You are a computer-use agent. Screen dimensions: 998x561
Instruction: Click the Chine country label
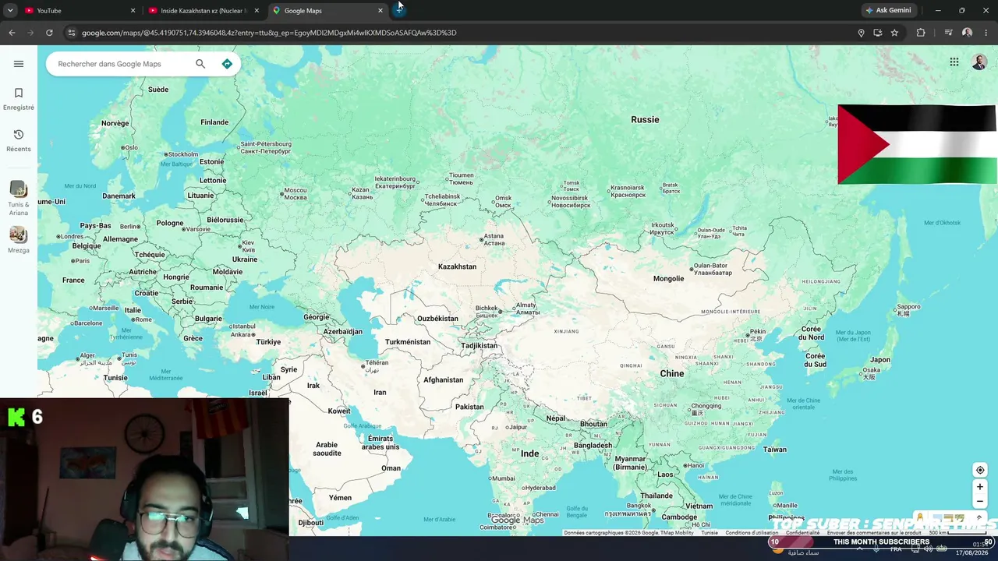pyautogui.click(x=672, y=373)
